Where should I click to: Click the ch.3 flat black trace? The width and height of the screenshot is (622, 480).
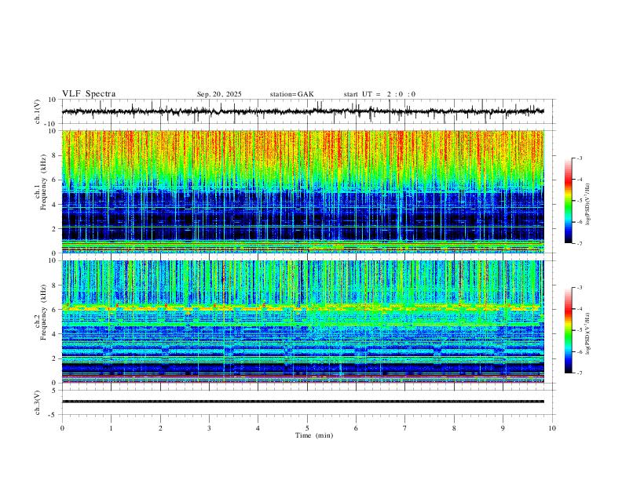click(x=303, y=402)
